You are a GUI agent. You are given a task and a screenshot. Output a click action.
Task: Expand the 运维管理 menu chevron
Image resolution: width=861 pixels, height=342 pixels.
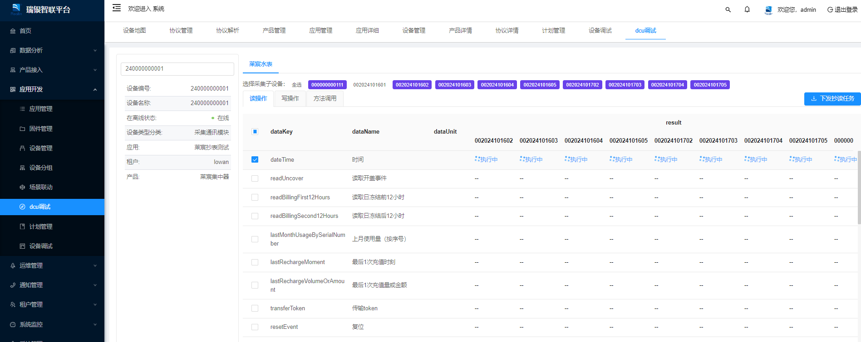(95, 265)
